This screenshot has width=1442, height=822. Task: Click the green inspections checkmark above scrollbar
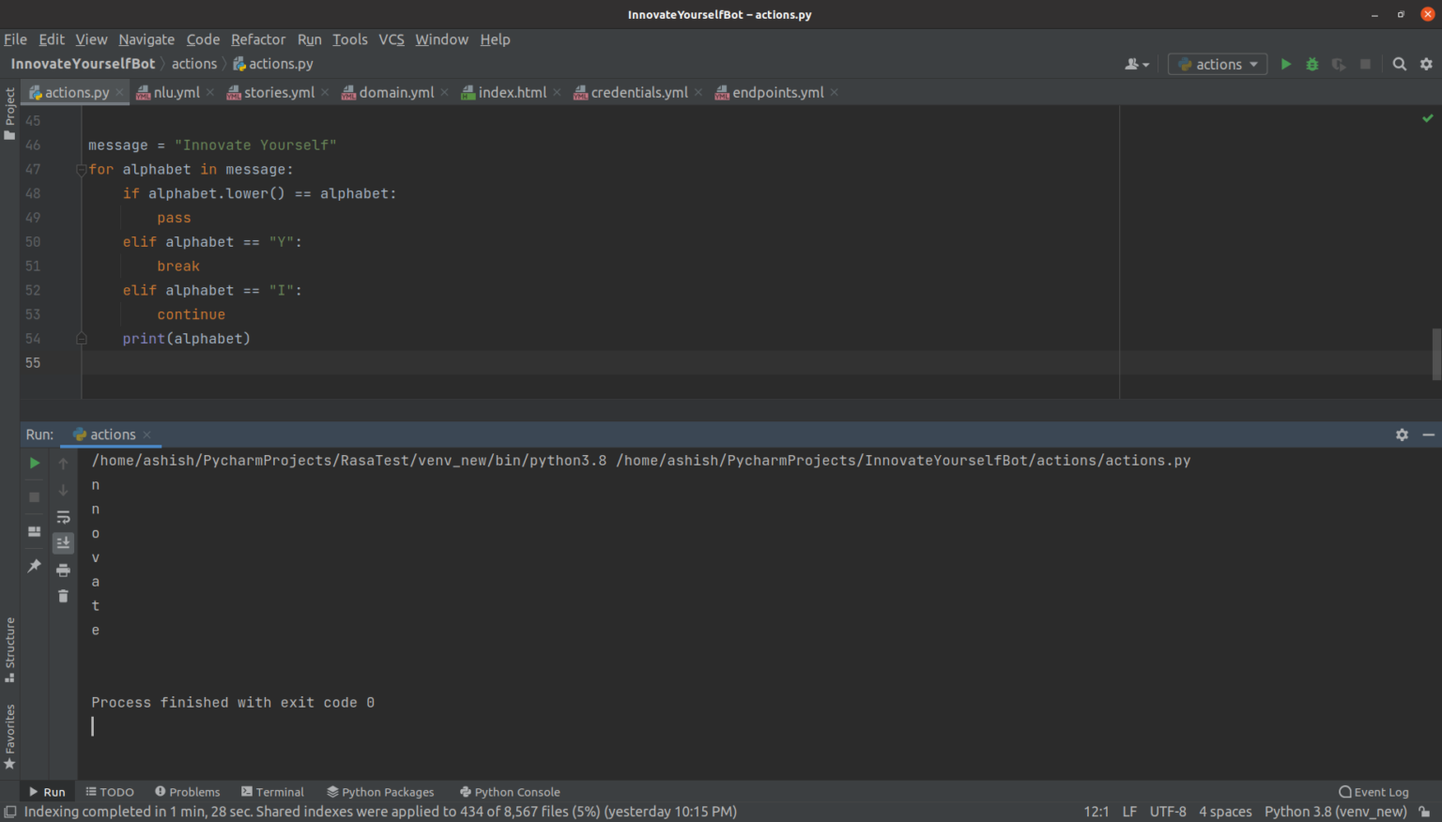coord(1427,118)
